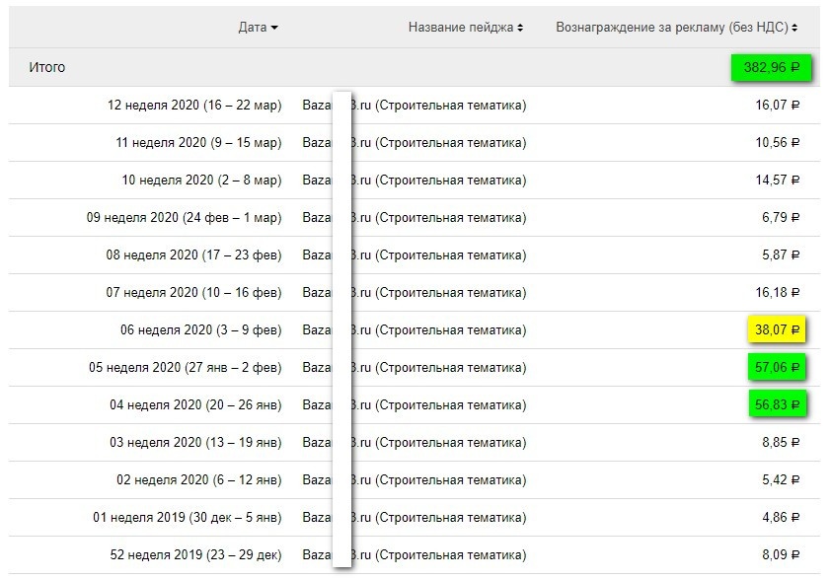Sort by Вознаграждение за рекламу column
This screenshot has width=830, height=580.
[676, 28]
